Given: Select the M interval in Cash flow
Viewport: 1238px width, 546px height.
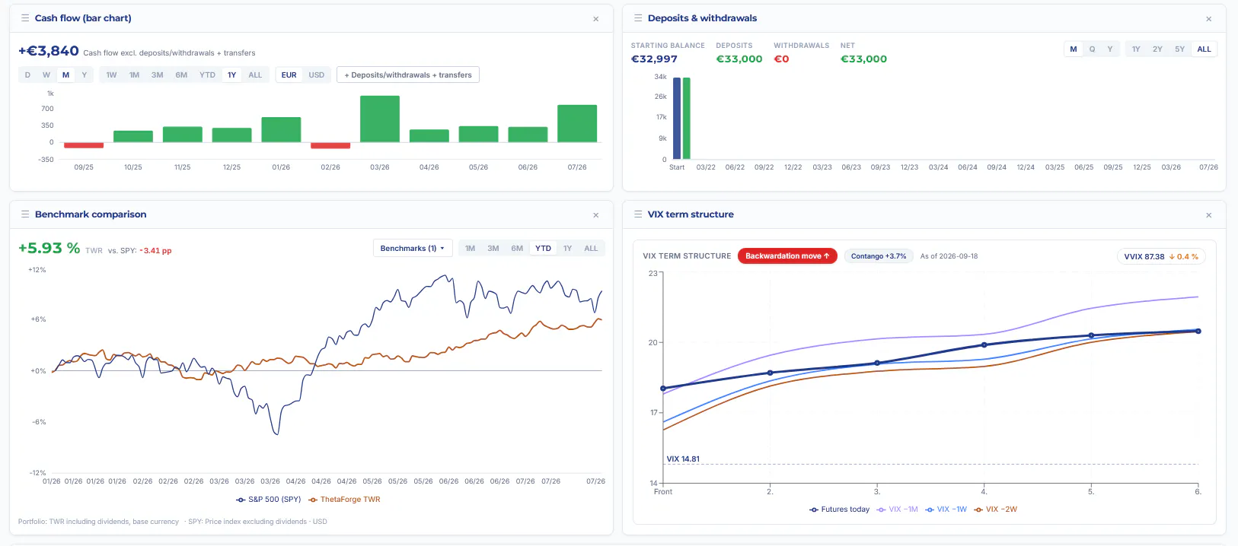Looking at the screenshot, I should [65, 75].
